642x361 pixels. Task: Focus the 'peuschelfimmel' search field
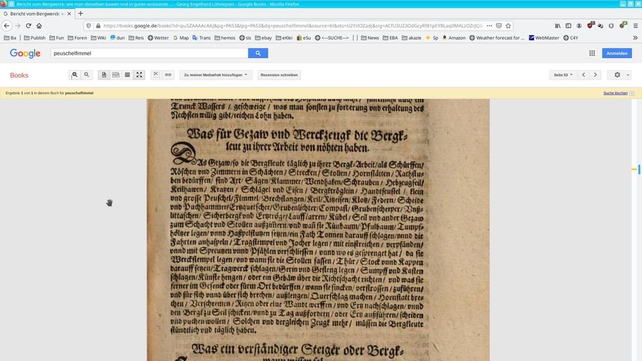pyautogui.click(x=149, y=53)
